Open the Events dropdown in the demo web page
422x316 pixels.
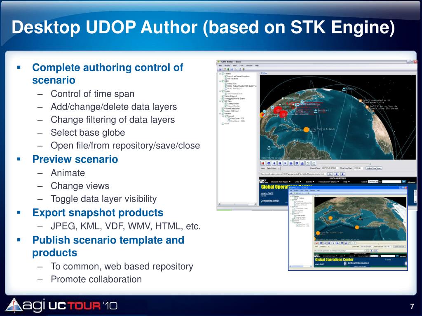point(310,181)
